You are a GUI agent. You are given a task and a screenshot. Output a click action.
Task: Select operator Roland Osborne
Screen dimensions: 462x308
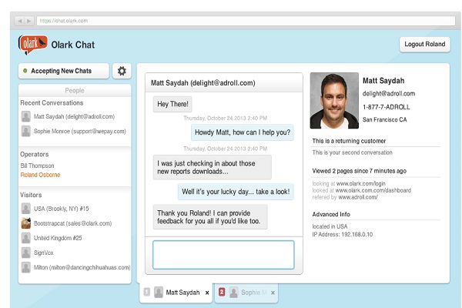[40, 175]
